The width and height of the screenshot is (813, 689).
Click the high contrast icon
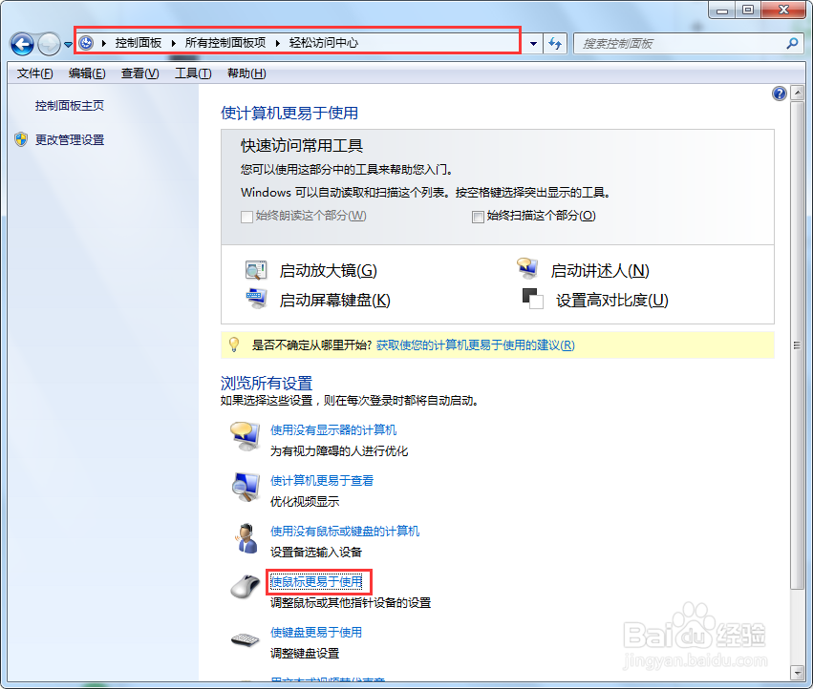(532, 299)
